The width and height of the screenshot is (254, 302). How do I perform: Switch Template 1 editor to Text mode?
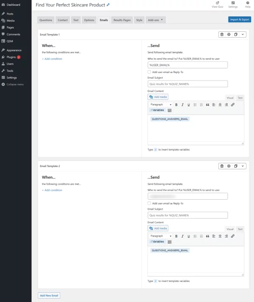click(240, 98)
